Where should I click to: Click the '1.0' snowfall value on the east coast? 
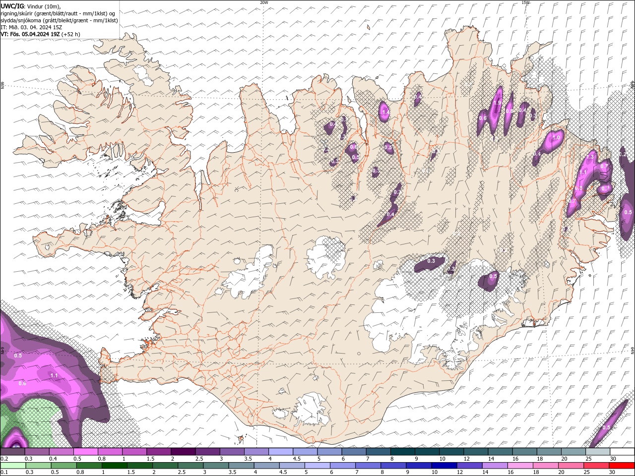pos(556,138)
